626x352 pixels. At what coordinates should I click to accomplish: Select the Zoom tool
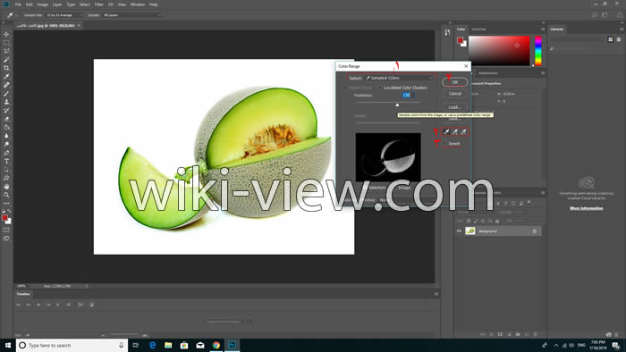point(6,195)
